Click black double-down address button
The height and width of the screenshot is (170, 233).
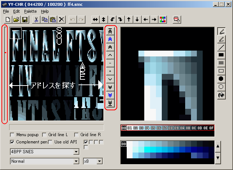point(110,87)
